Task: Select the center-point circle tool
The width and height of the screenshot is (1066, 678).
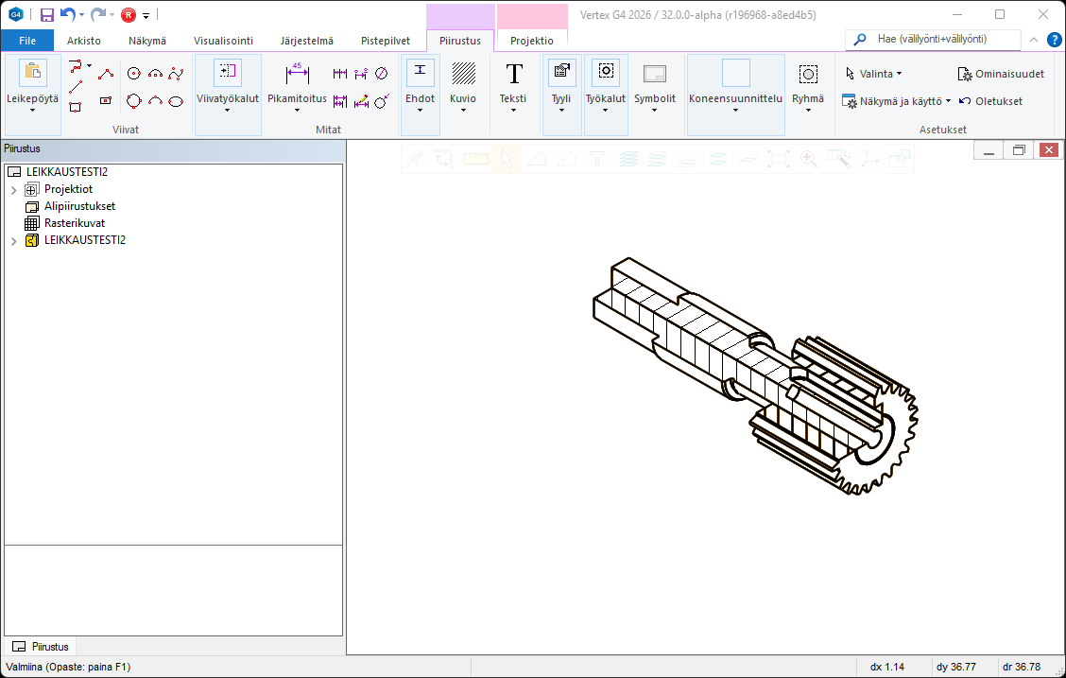Action: 134,74
